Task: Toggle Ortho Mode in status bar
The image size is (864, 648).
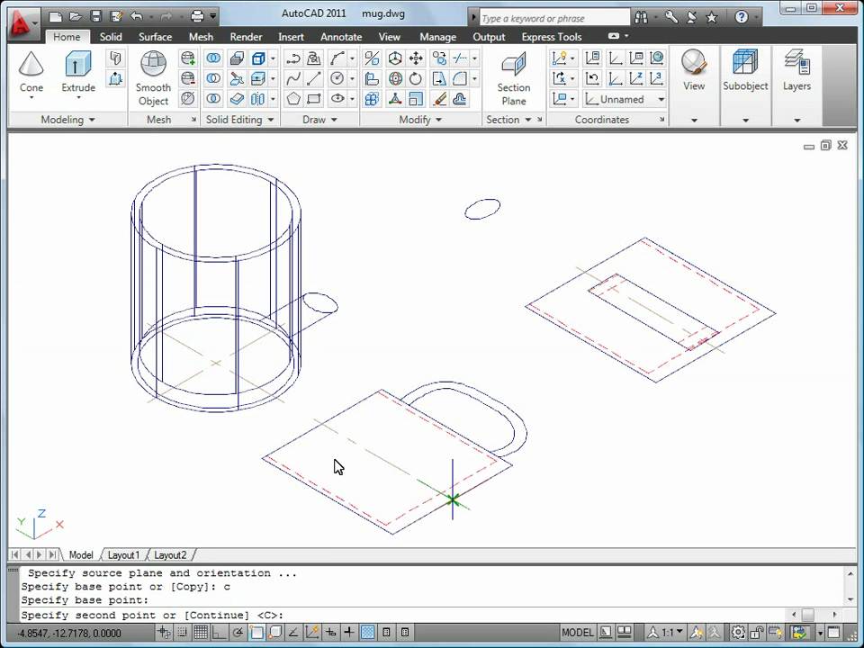Action: (219, 632)
